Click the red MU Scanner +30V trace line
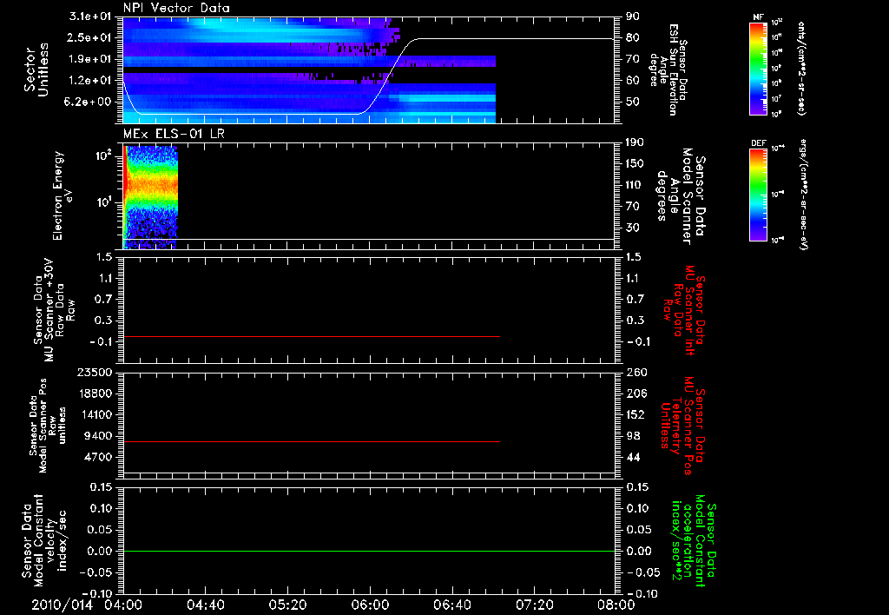This screenshot has width=889, height=615. coord(312,336)
